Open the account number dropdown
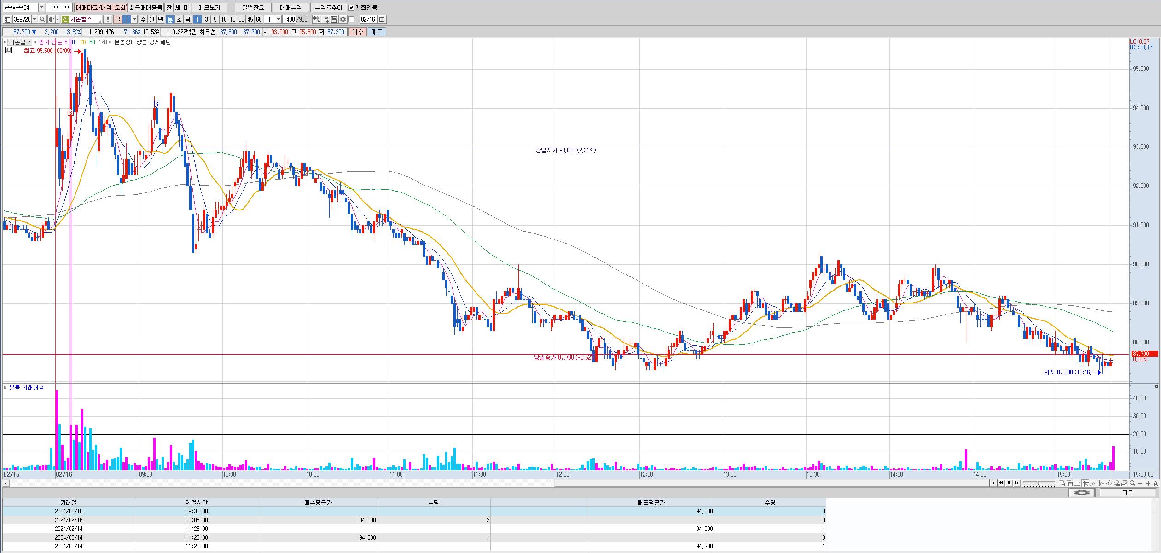 click(41, 7)
